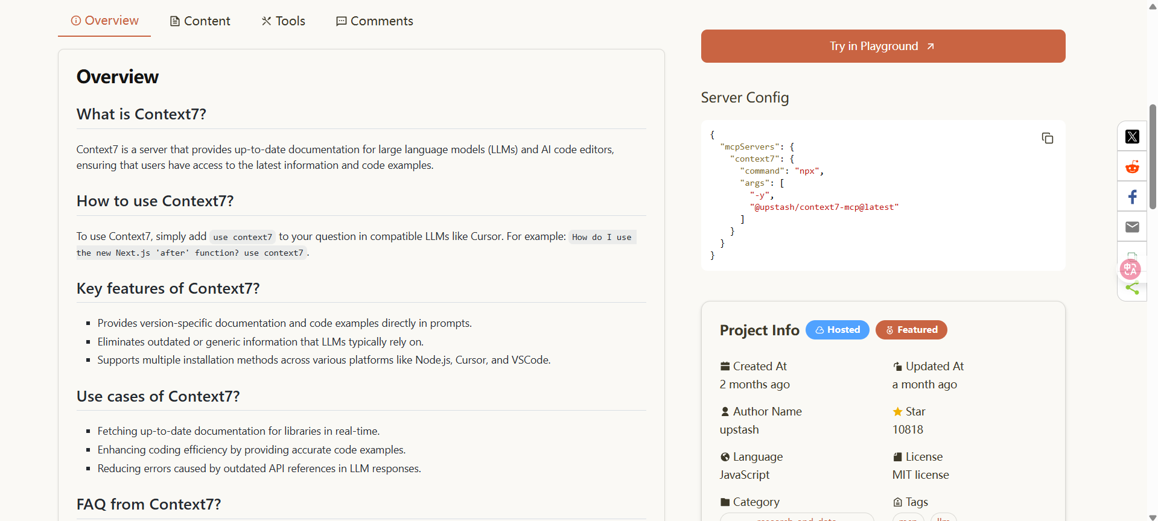Click the Featured badge

click(911, 330)
